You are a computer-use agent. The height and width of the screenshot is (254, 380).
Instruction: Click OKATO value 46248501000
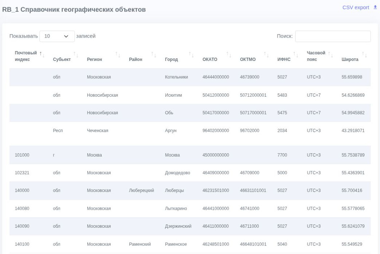click(x=216, y=244)
